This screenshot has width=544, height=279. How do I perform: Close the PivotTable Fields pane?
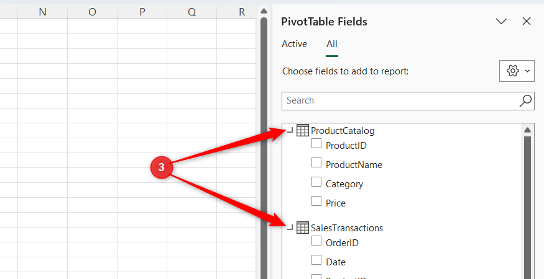[x=527, y=22]
